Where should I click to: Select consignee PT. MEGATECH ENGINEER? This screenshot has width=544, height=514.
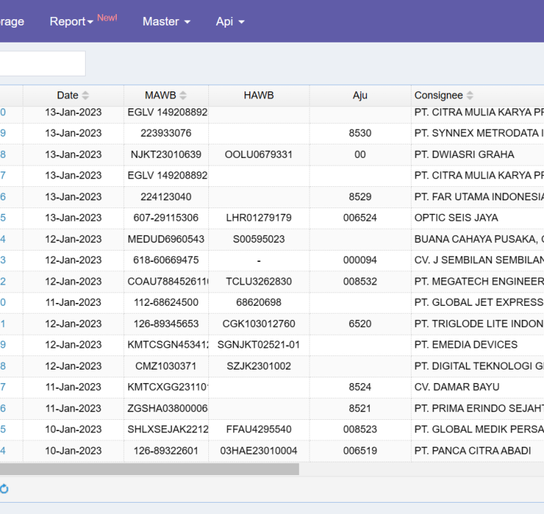[479, 281]
